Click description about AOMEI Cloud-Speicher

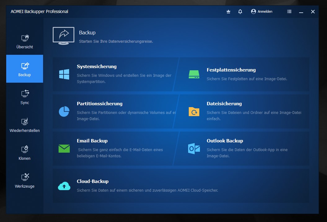148,190
